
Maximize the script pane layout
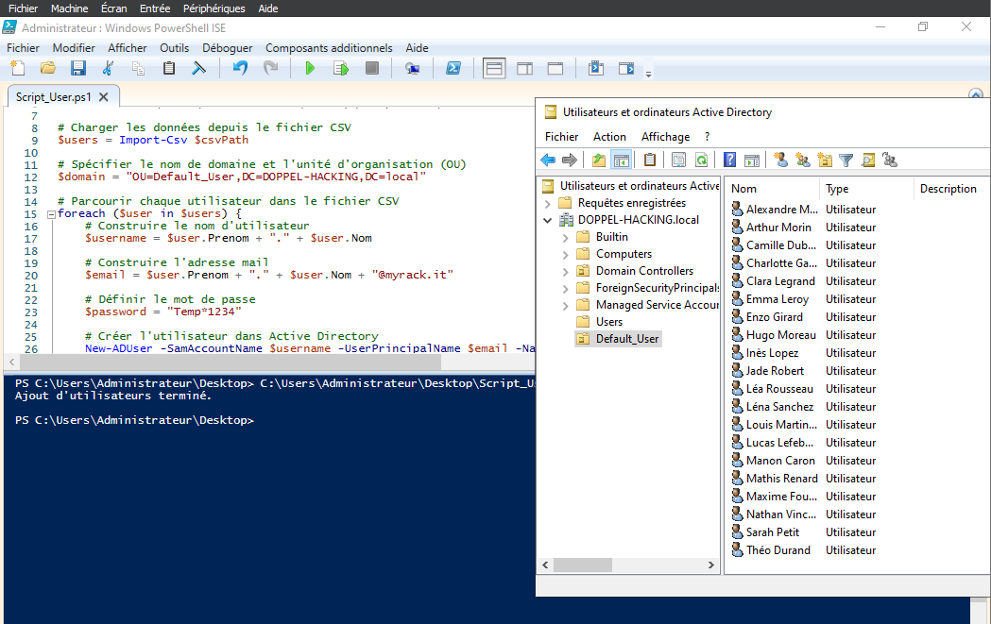coord(555,68)
